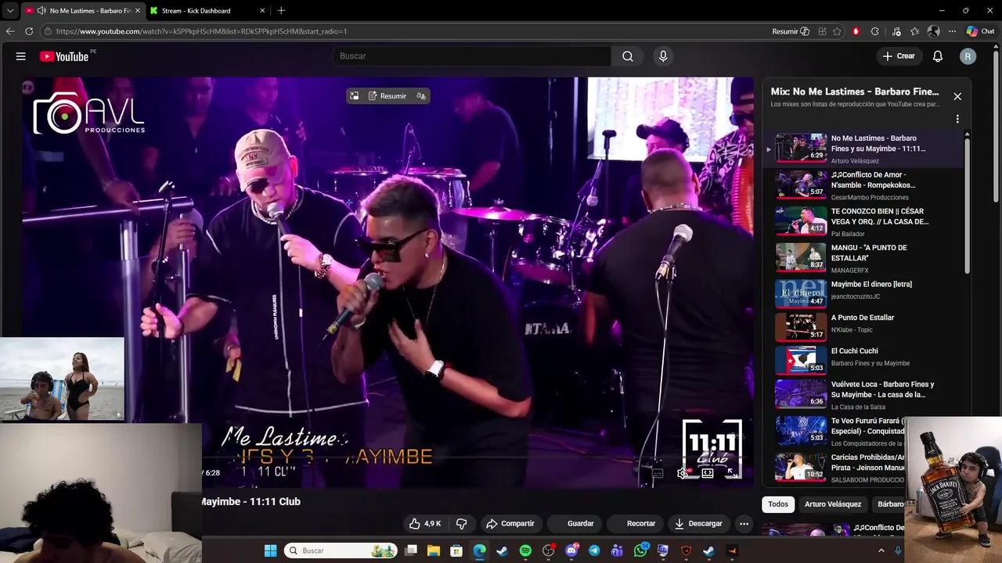Play A Punto De Estallar N'Klabe item
The height and width of the screenshot is (563, 1002).
point(863,327)
